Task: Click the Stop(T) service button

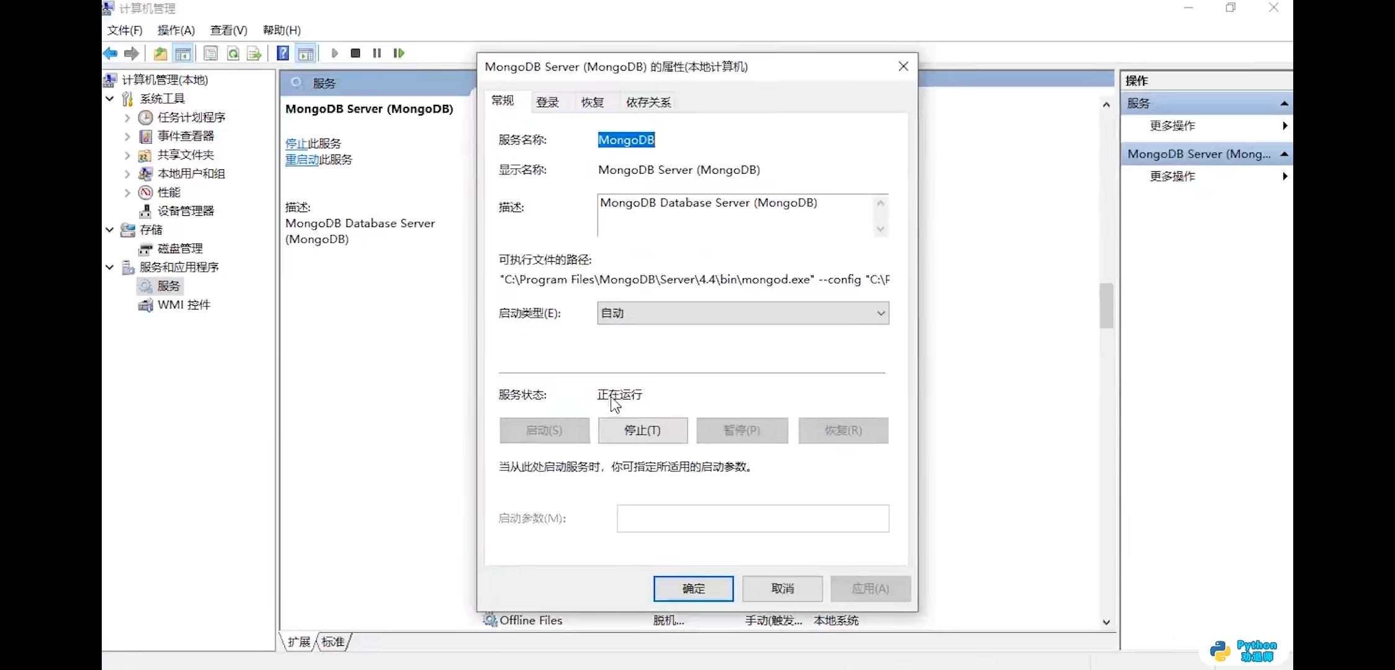Action: tap(642, 430)
